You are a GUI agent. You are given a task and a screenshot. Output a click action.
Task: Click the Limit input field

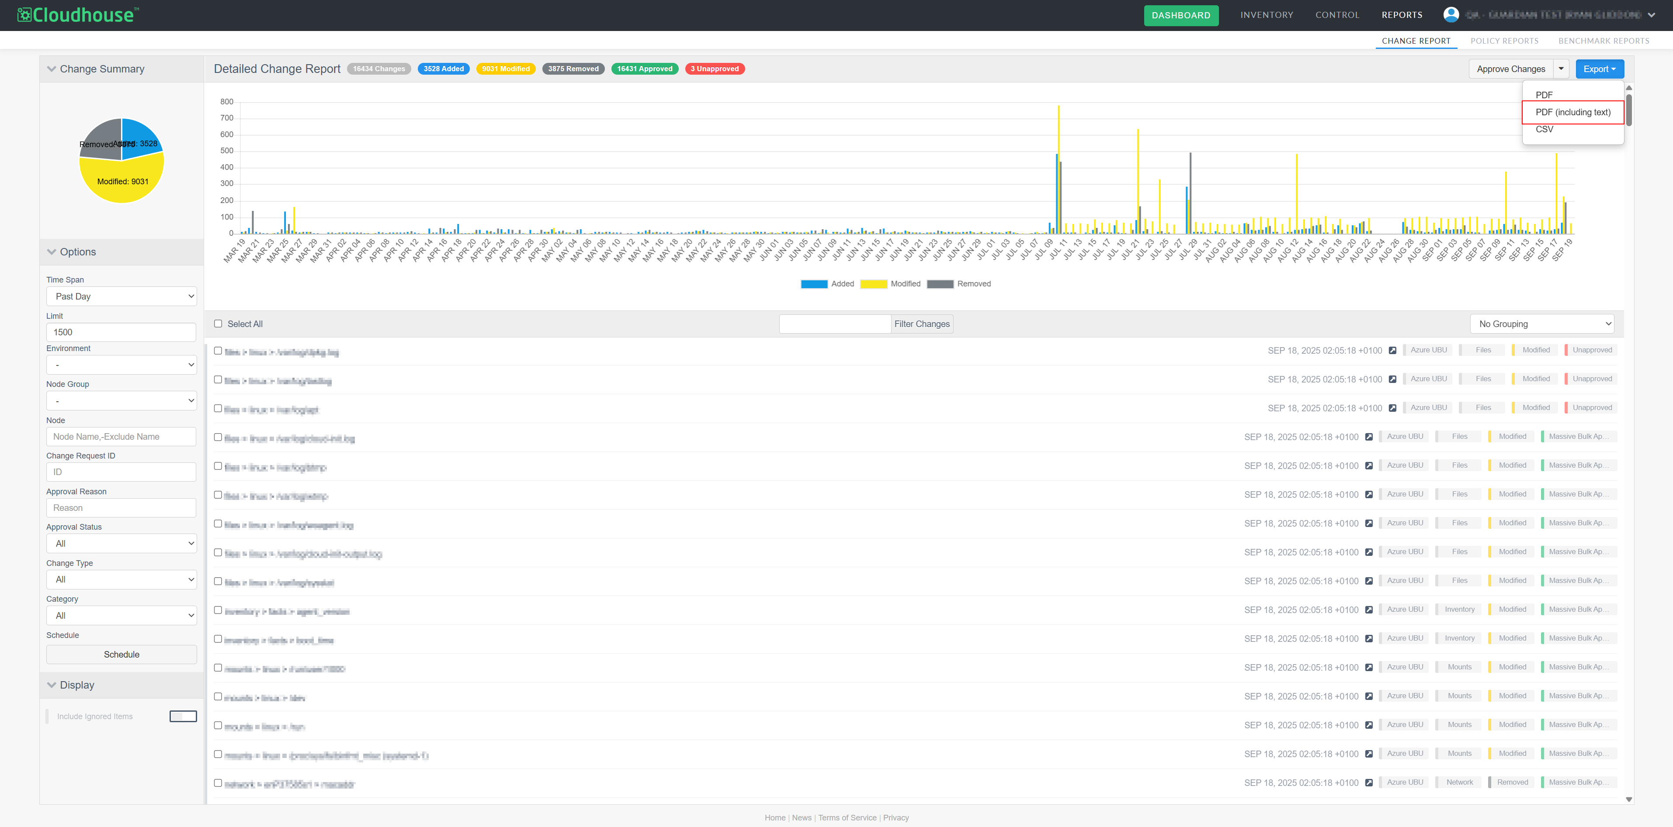click(x=121, y=332)
